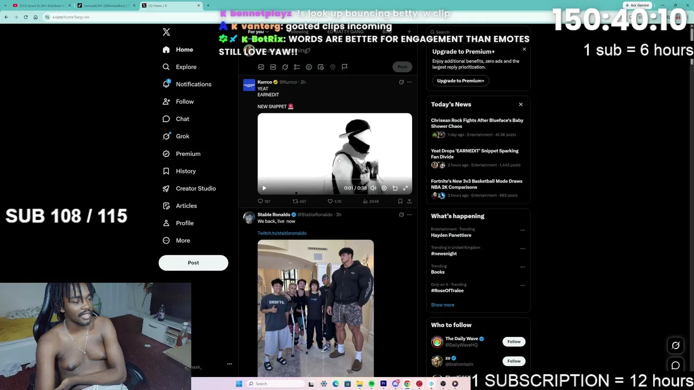Image resolution: width=694 pixels, height=390 pixels.
Task: Expand Kurrco video to fullscreen
Action: pos(405,188)
